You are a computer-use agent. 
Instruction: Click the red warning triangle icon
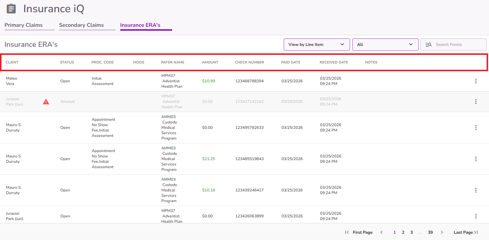click(46, 102)
